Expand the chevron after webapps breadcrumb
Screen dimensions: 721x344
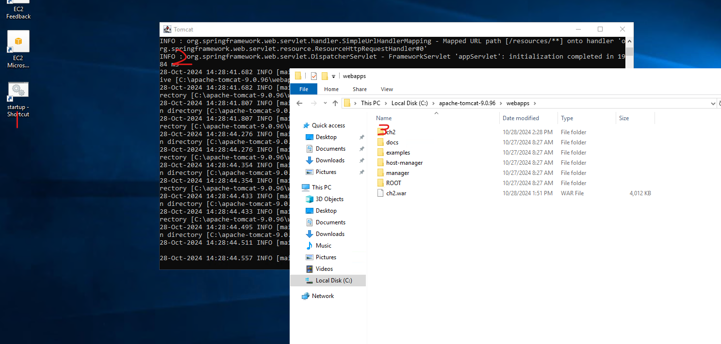coord(534,103)
